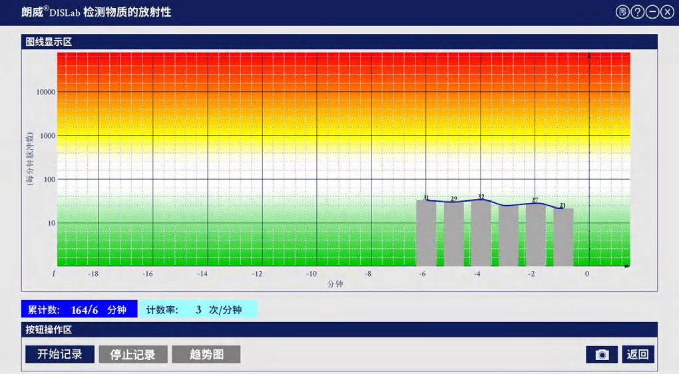Click the 停止记录 button

132,355
